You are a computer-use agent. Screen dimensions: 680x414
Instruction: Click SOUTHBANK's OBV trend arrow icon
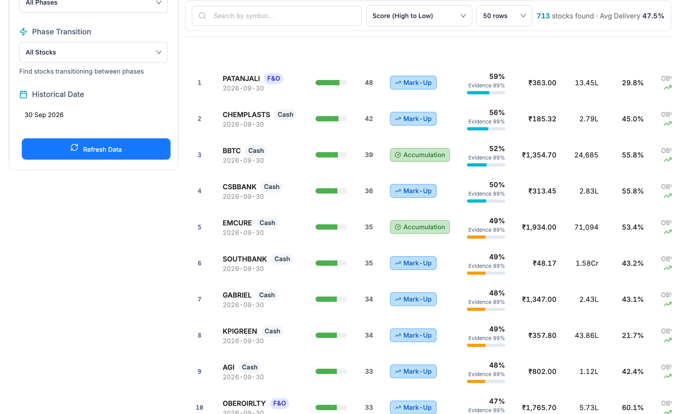pos(668,268)
